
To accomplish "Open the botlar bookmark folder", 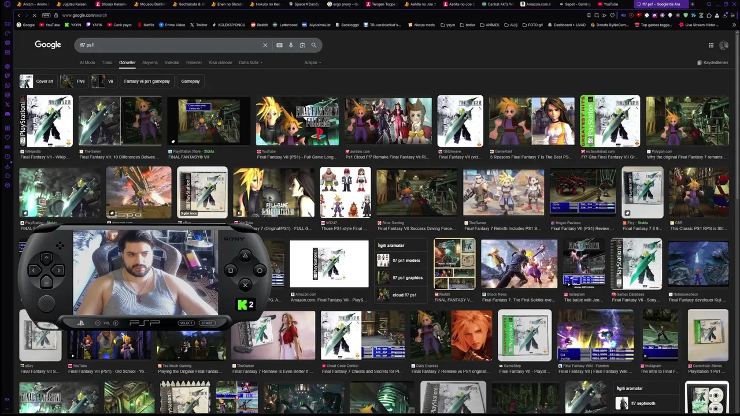I will 467,25.
